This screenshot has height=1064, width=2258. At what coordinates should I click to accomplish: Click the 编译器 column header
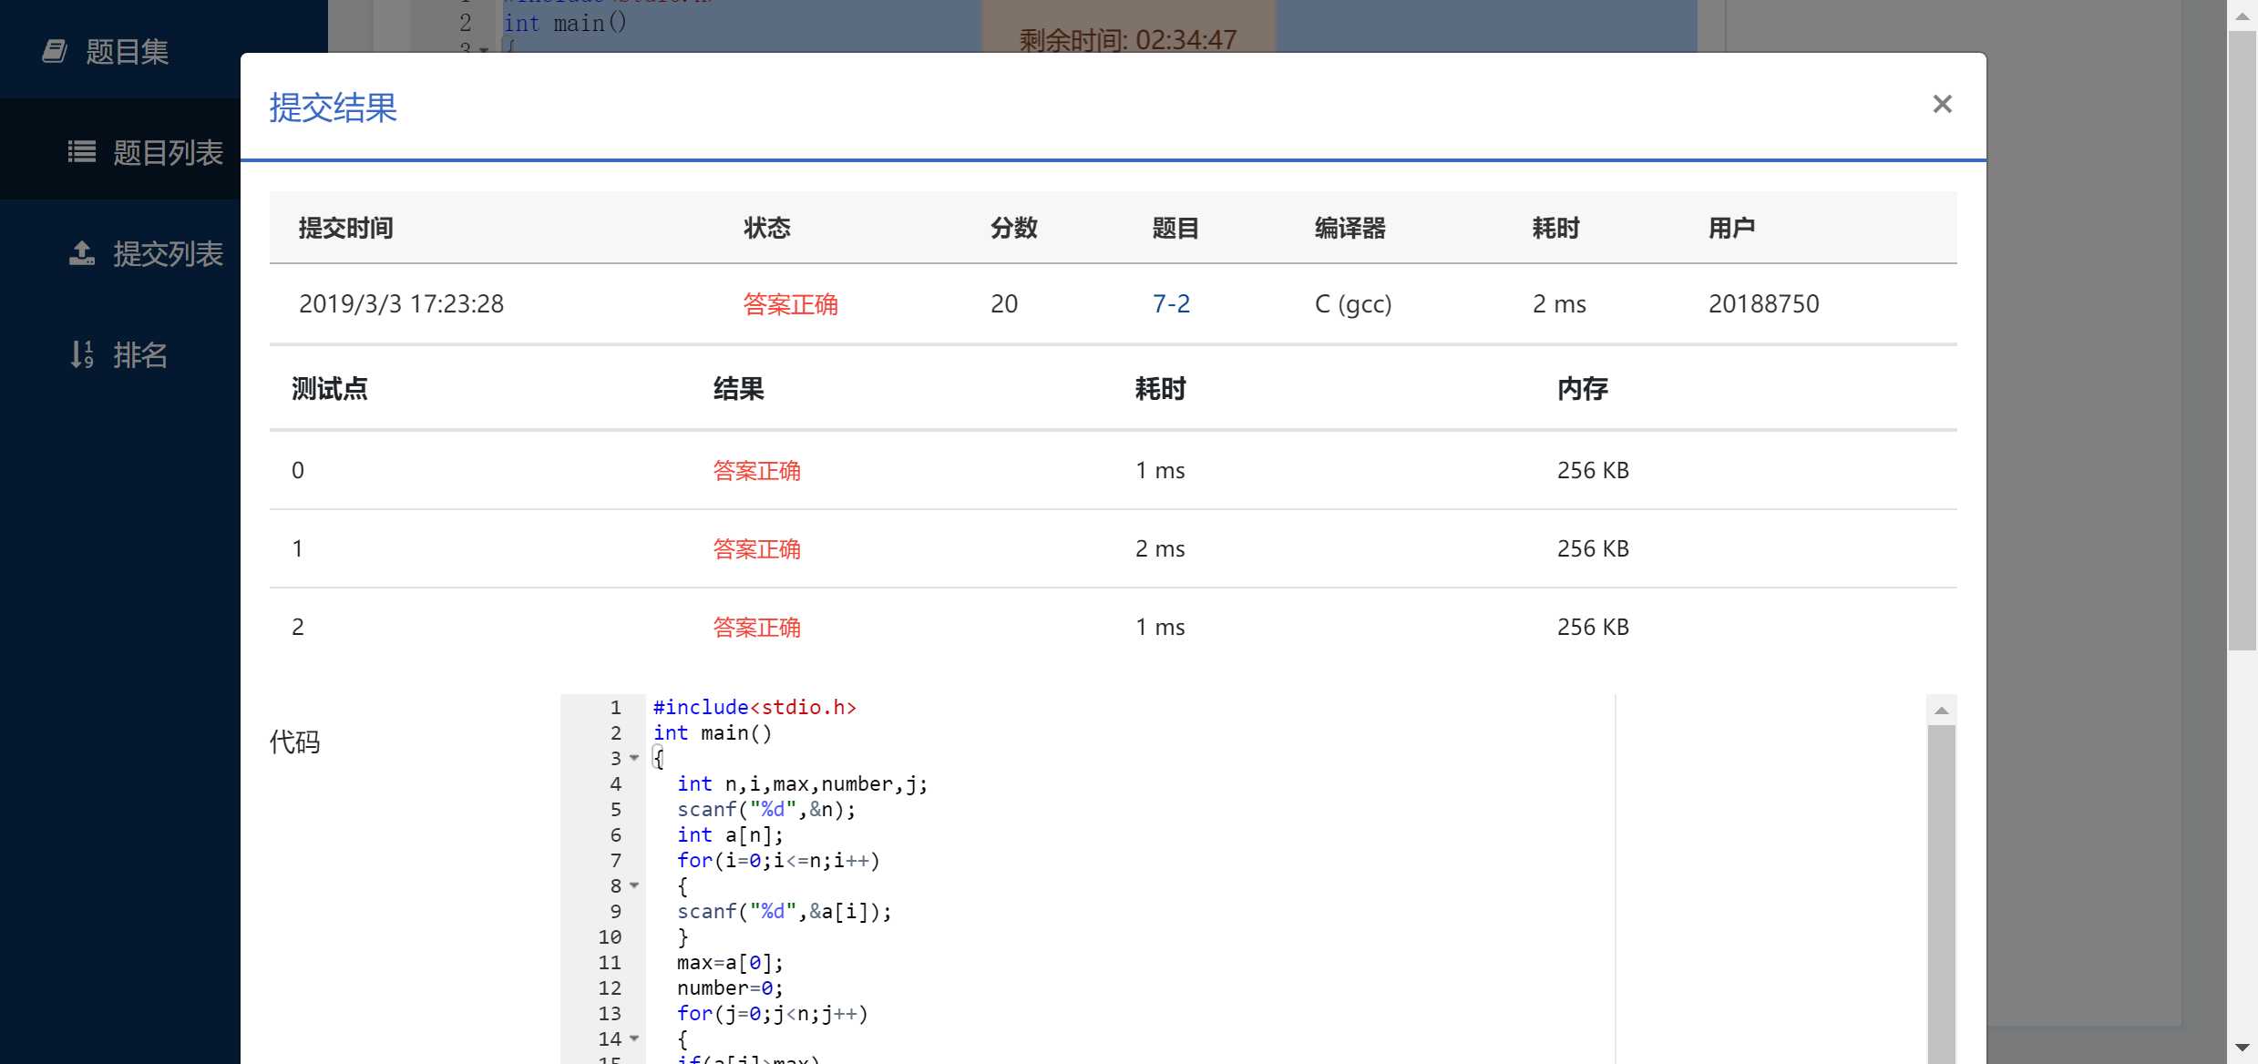[1350, 228]
